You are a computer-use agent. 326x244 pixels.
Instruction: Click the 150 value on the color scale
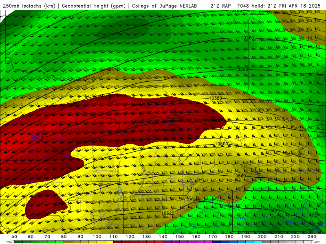pos(180,237)
